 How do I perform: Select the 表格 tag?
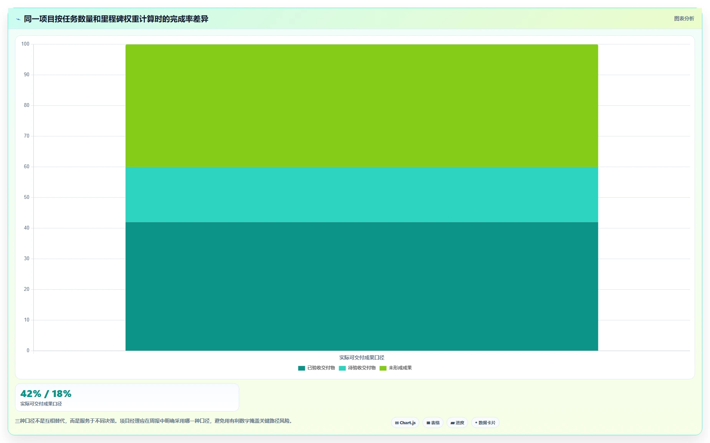click(433, 423)
